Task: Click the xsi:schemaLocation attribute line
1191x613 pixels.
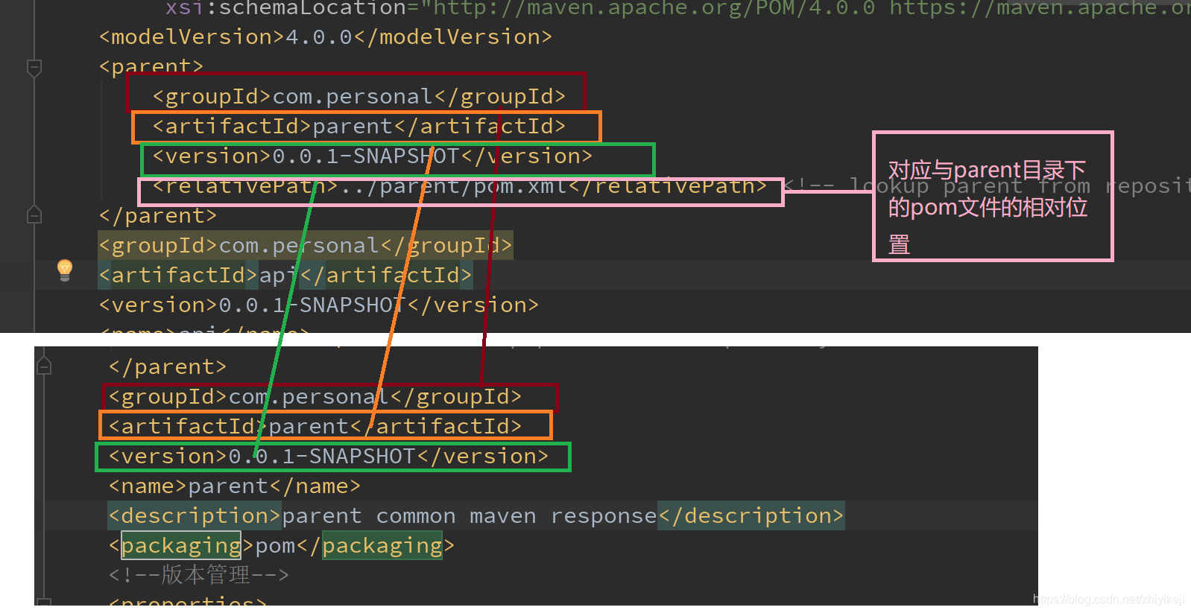Action: (x=677, y=8)
